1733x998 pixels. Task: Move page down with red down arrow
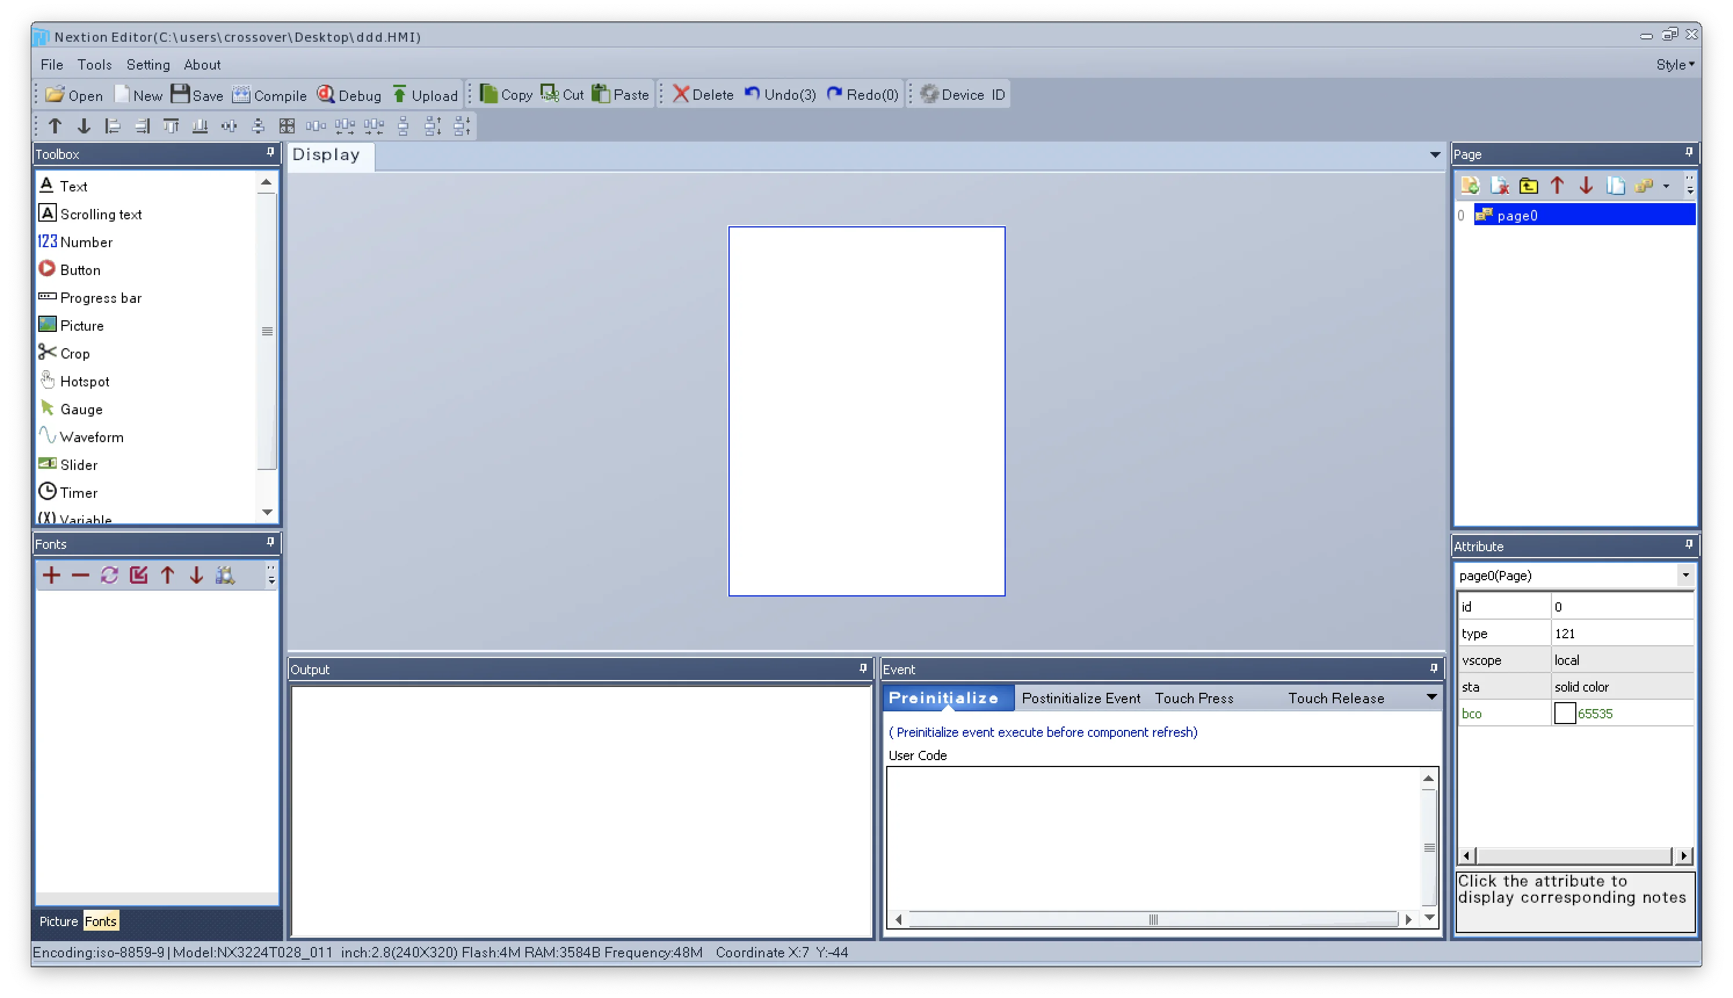click(1587, 186)
